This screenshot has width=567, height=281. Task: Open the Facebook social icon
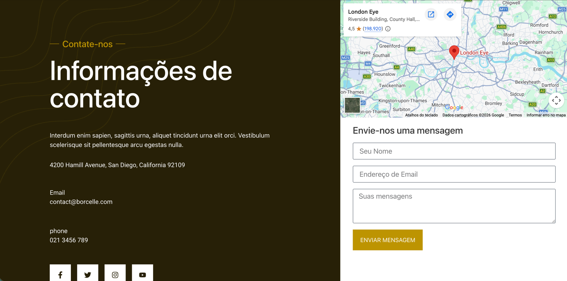tap(60, 275)
